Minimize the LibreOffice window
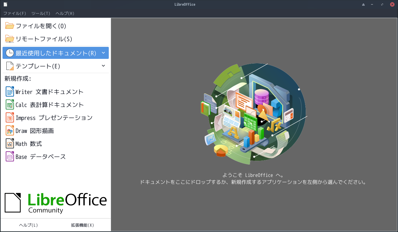398x232 pixels. click(x=372, y=4)
